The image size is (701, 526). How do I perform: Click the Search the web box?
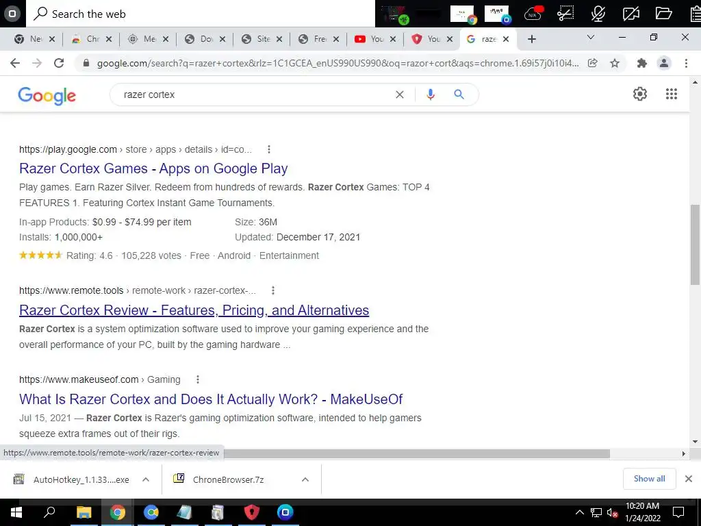click(x=201, y=14)
